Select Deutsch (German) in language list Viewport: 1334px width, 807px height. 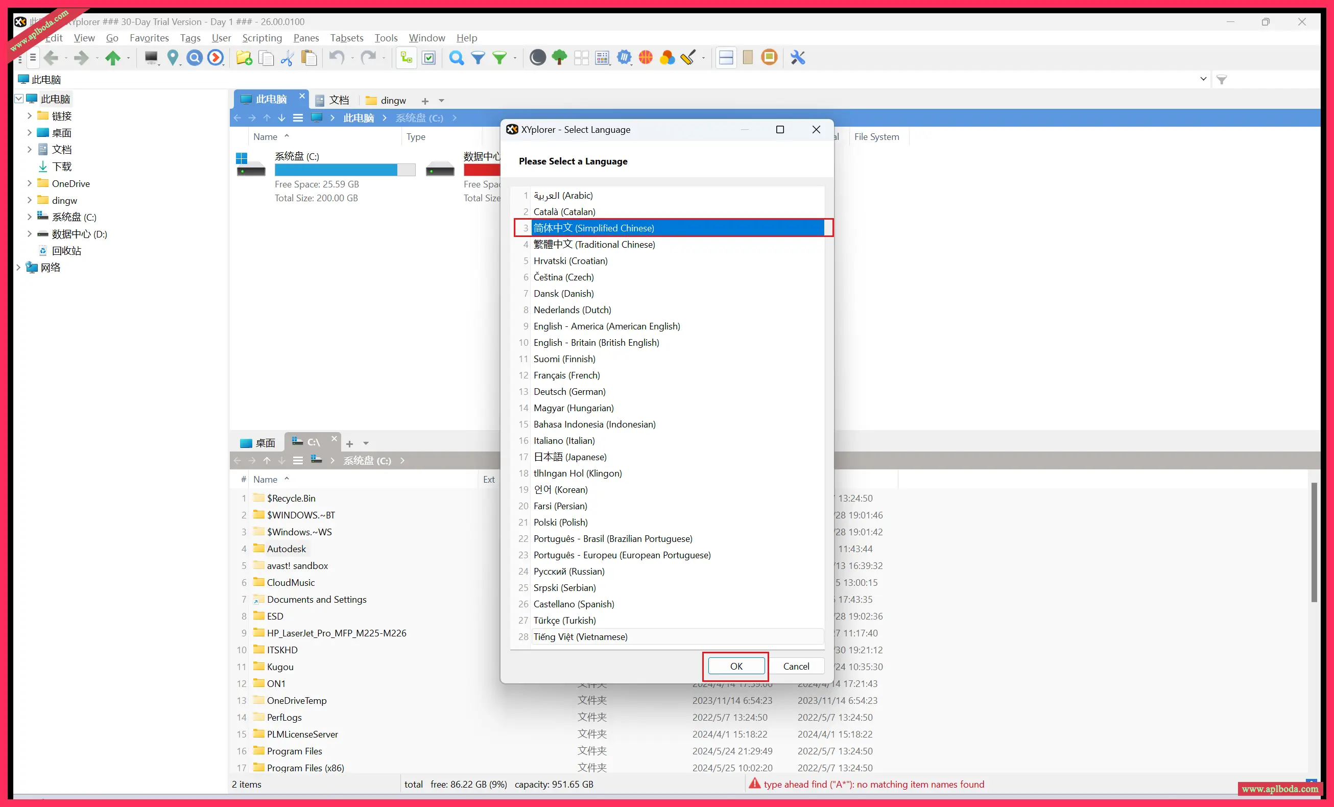tap(569, 392)
